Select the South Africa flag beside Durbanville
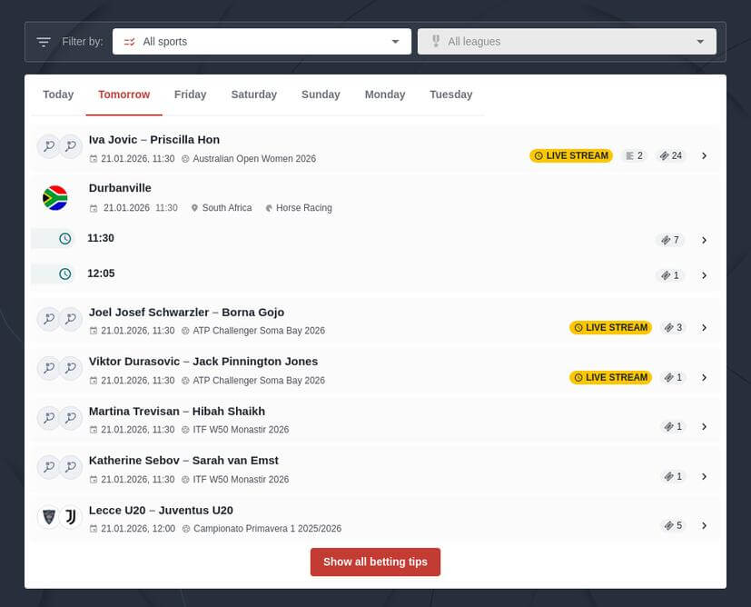The image size is (751, 607). click(54, 197)
